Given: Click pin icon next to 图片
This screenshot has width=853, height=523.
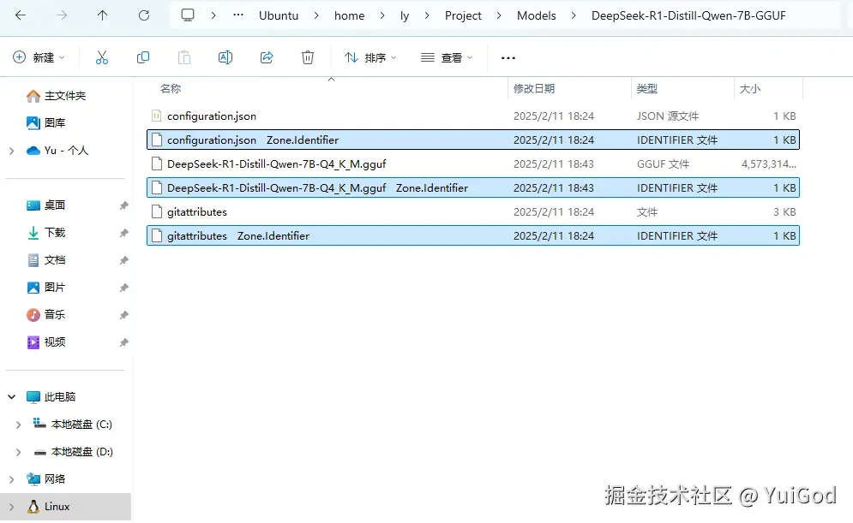Looking at the screenshot, I should [x=124, y=288].
